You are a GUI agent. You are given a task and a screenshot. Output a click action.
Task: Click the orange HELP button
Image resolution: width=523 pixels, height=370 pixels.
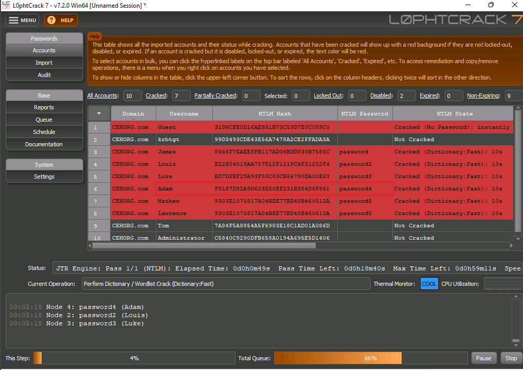tap(61, 20)
